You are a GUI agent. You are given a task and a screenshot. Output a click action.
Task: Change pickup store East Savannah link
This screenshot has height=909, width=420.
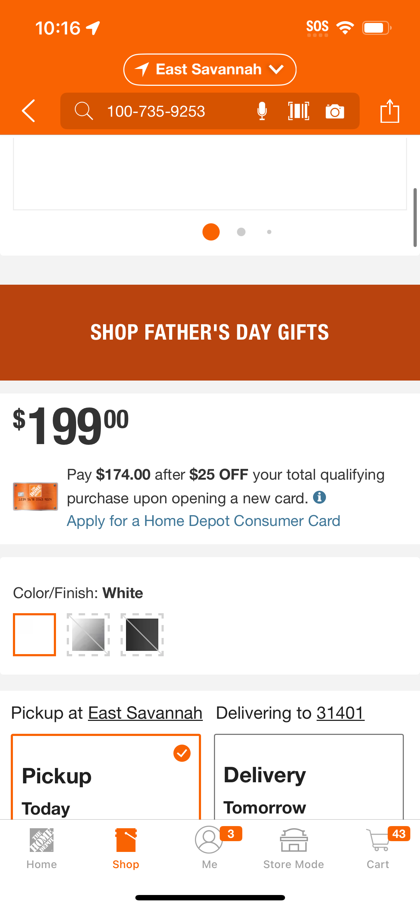145,713
